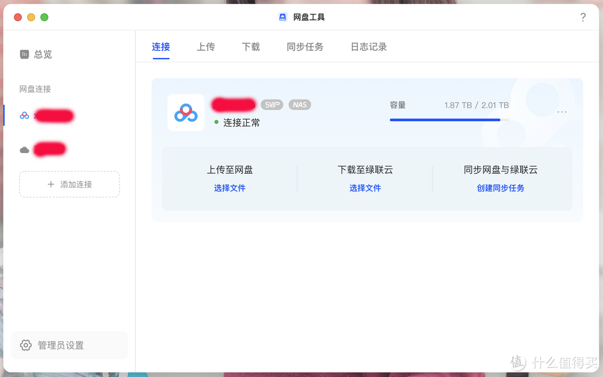Select the first network drive in the sidebar
603x377 pixels.
(53, 116)
